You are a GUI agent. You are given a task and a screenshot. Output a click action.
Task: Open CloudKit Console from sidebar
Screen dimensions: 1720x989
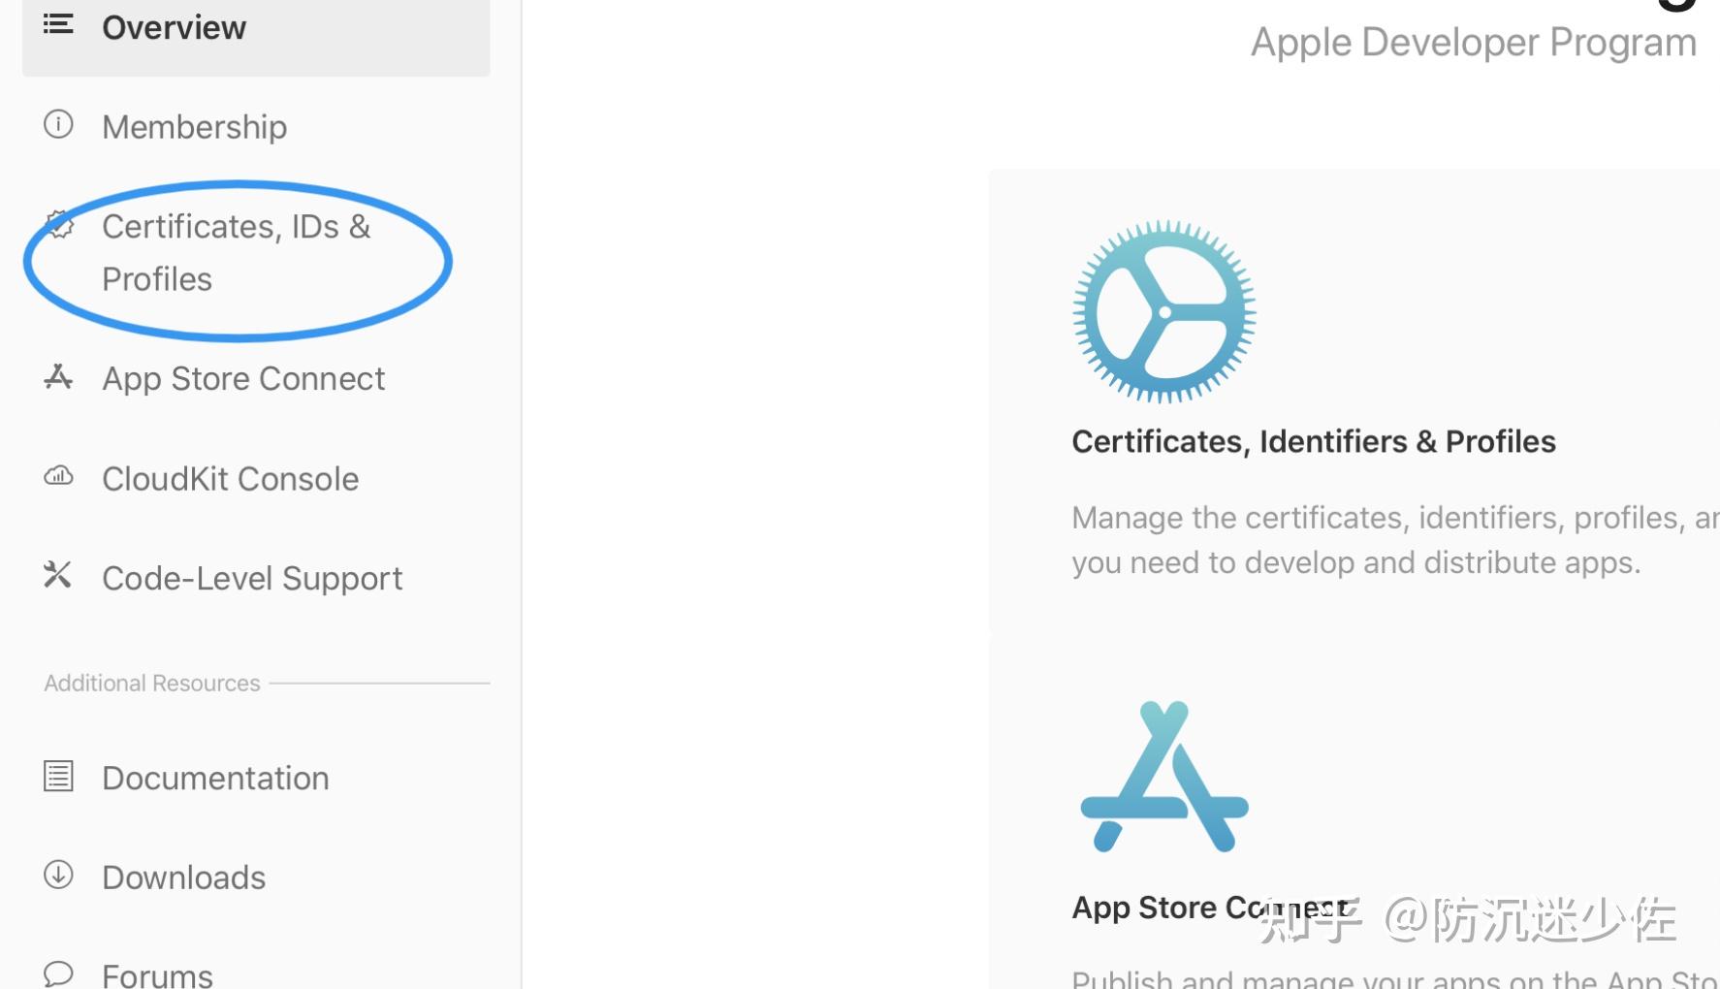pyautogui.click(x=231, y=479)
